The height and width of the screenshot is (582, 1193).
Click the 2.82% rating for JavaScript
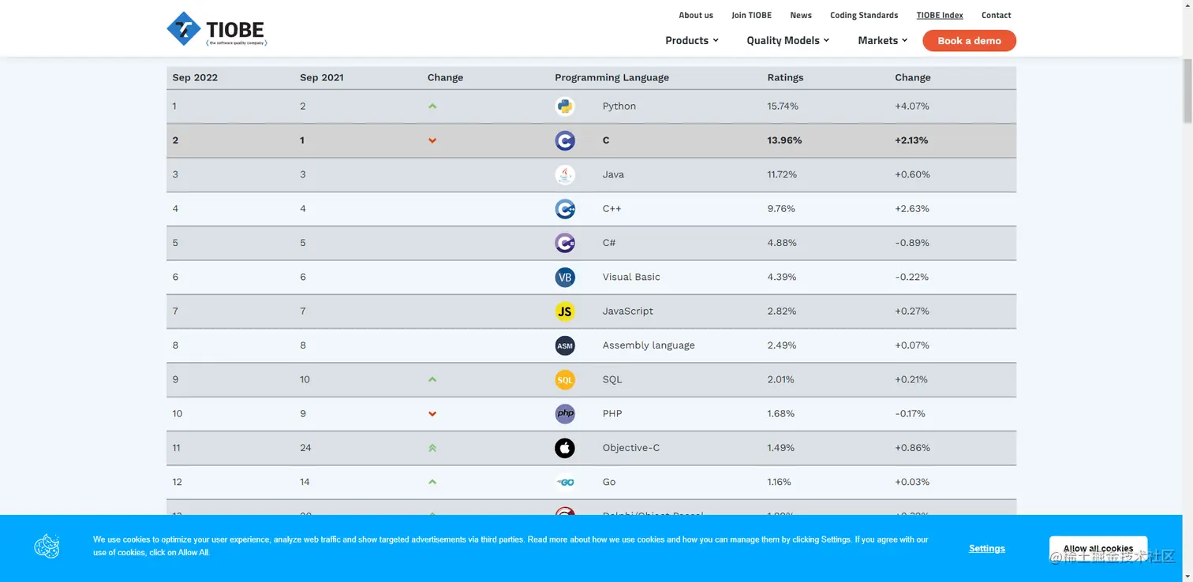(x=782, y=311)
